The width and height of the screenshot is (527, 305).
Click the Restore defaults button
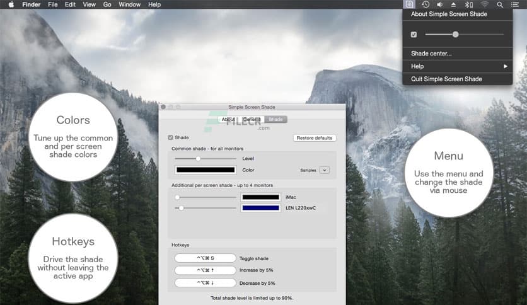315,138
